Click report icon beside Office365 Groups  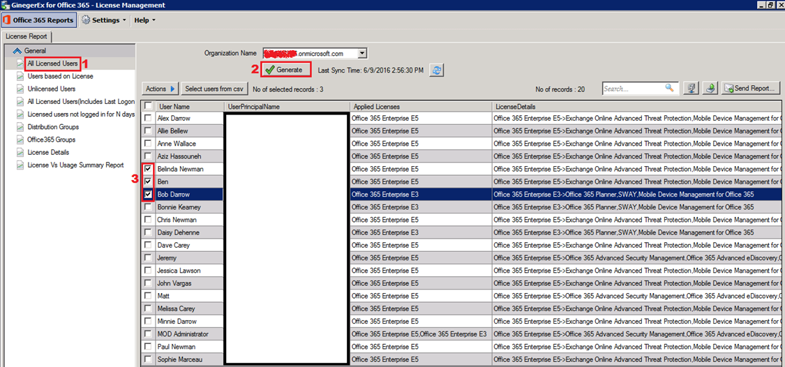[20, 140]
